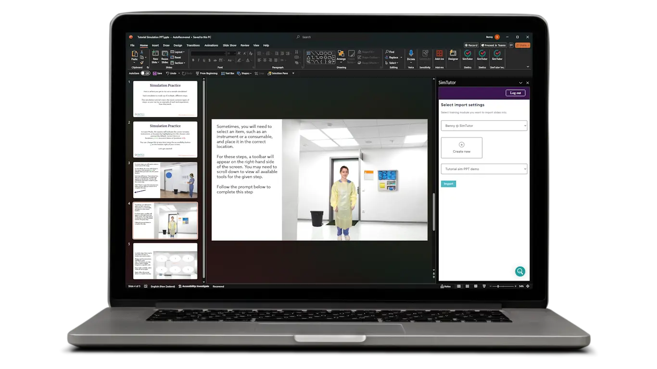Switch to the Transitions ribbon tab
657x369 pixels.
click(x=193, y=45)
